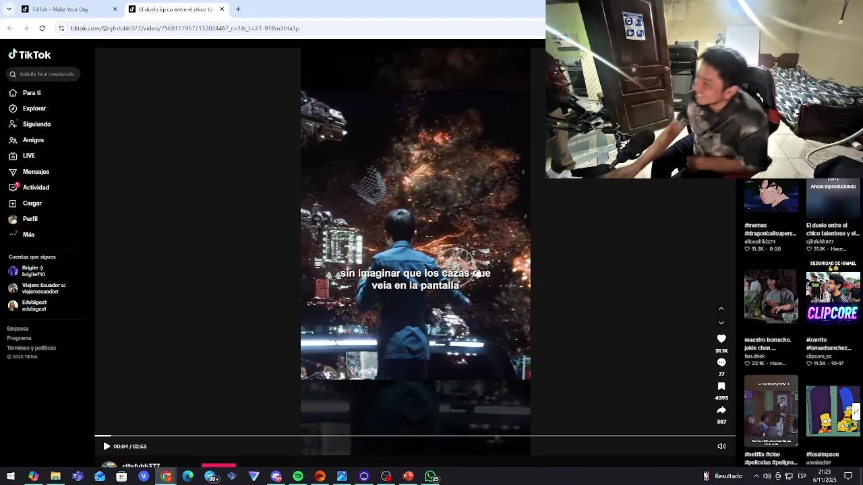Open Microsoft Edge from the taskbar
The height and width of the screenshot is (485, 863).
click(188, 476)
